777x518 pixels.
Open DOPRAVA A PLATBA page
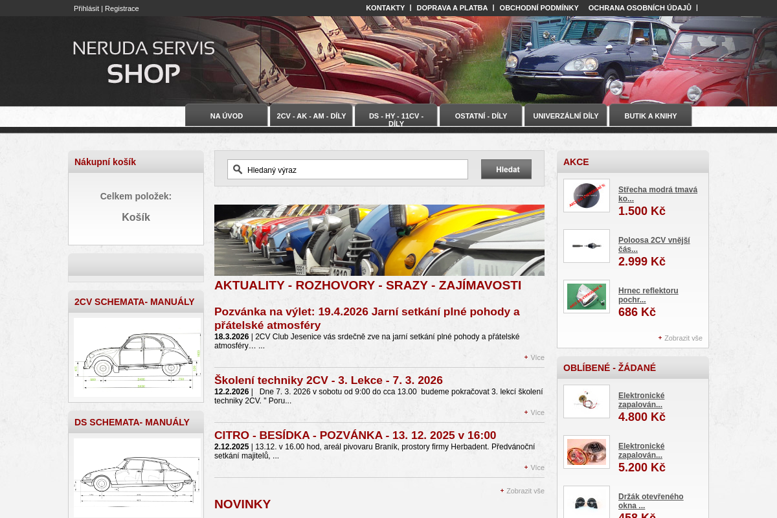click(x=452, y=8)
